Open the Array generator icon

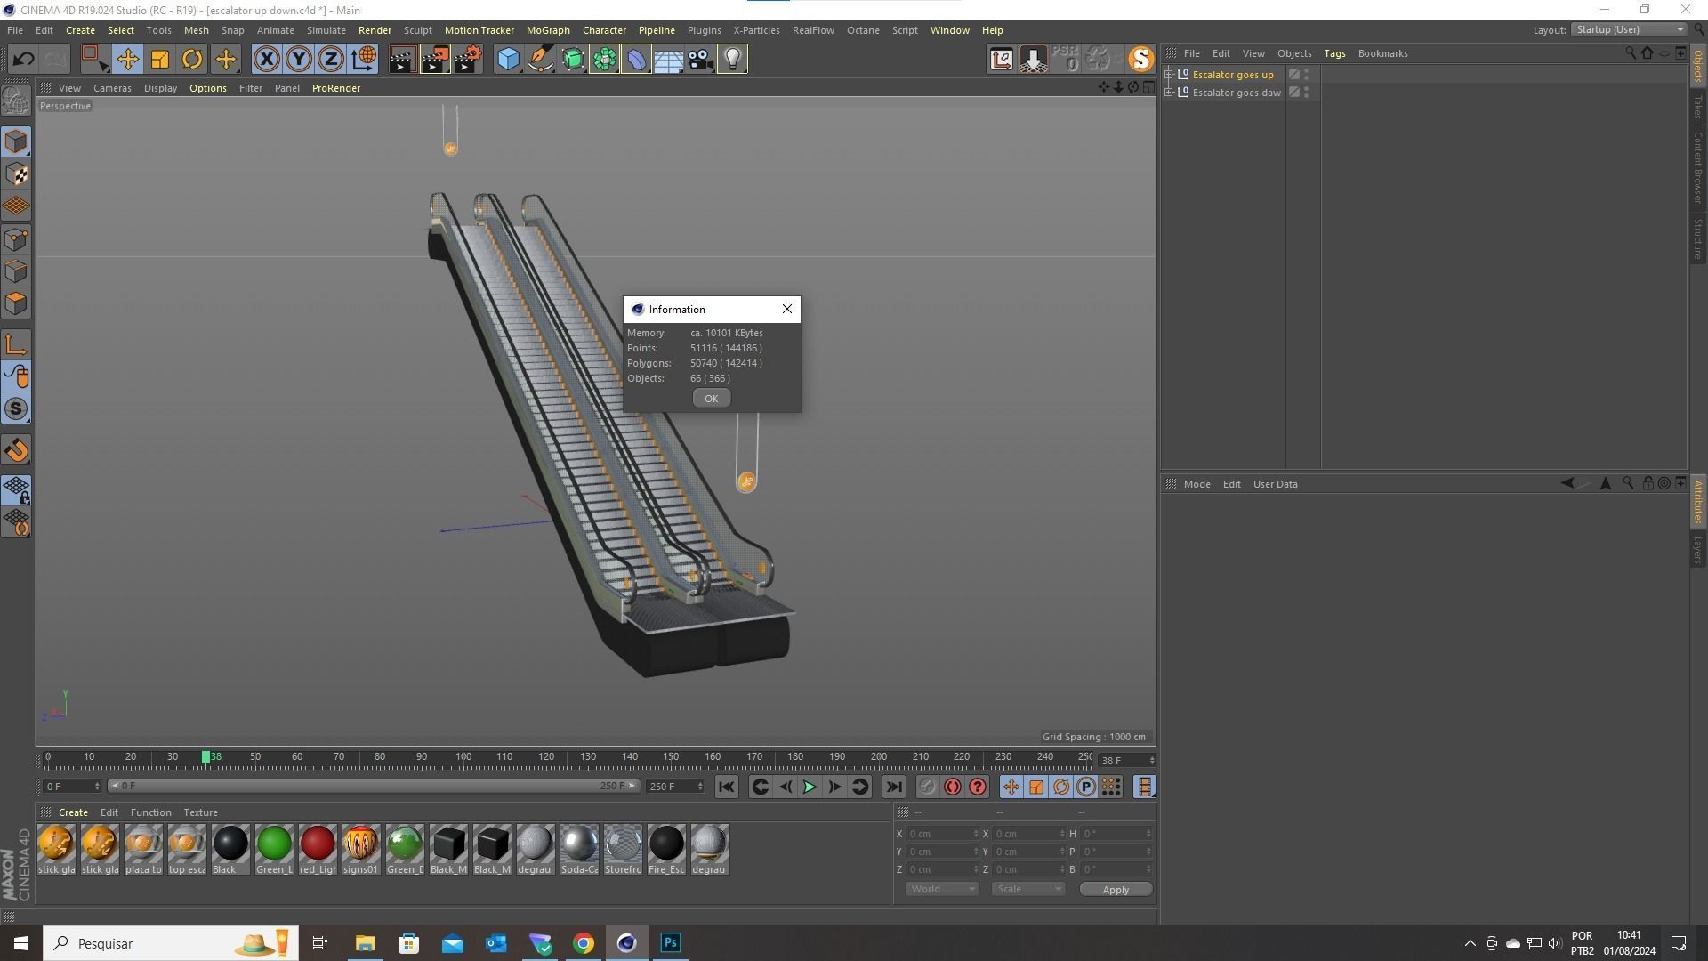tap(604, 60)
